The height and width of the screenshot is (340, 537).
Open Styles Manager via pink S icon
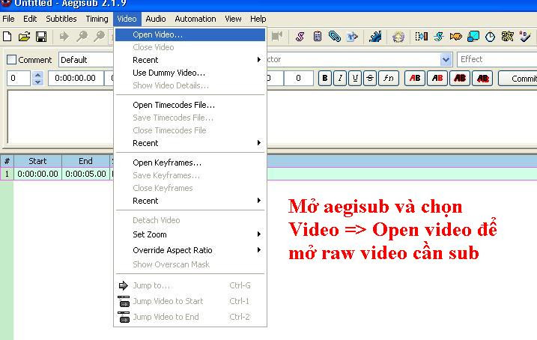pos(300,36)
